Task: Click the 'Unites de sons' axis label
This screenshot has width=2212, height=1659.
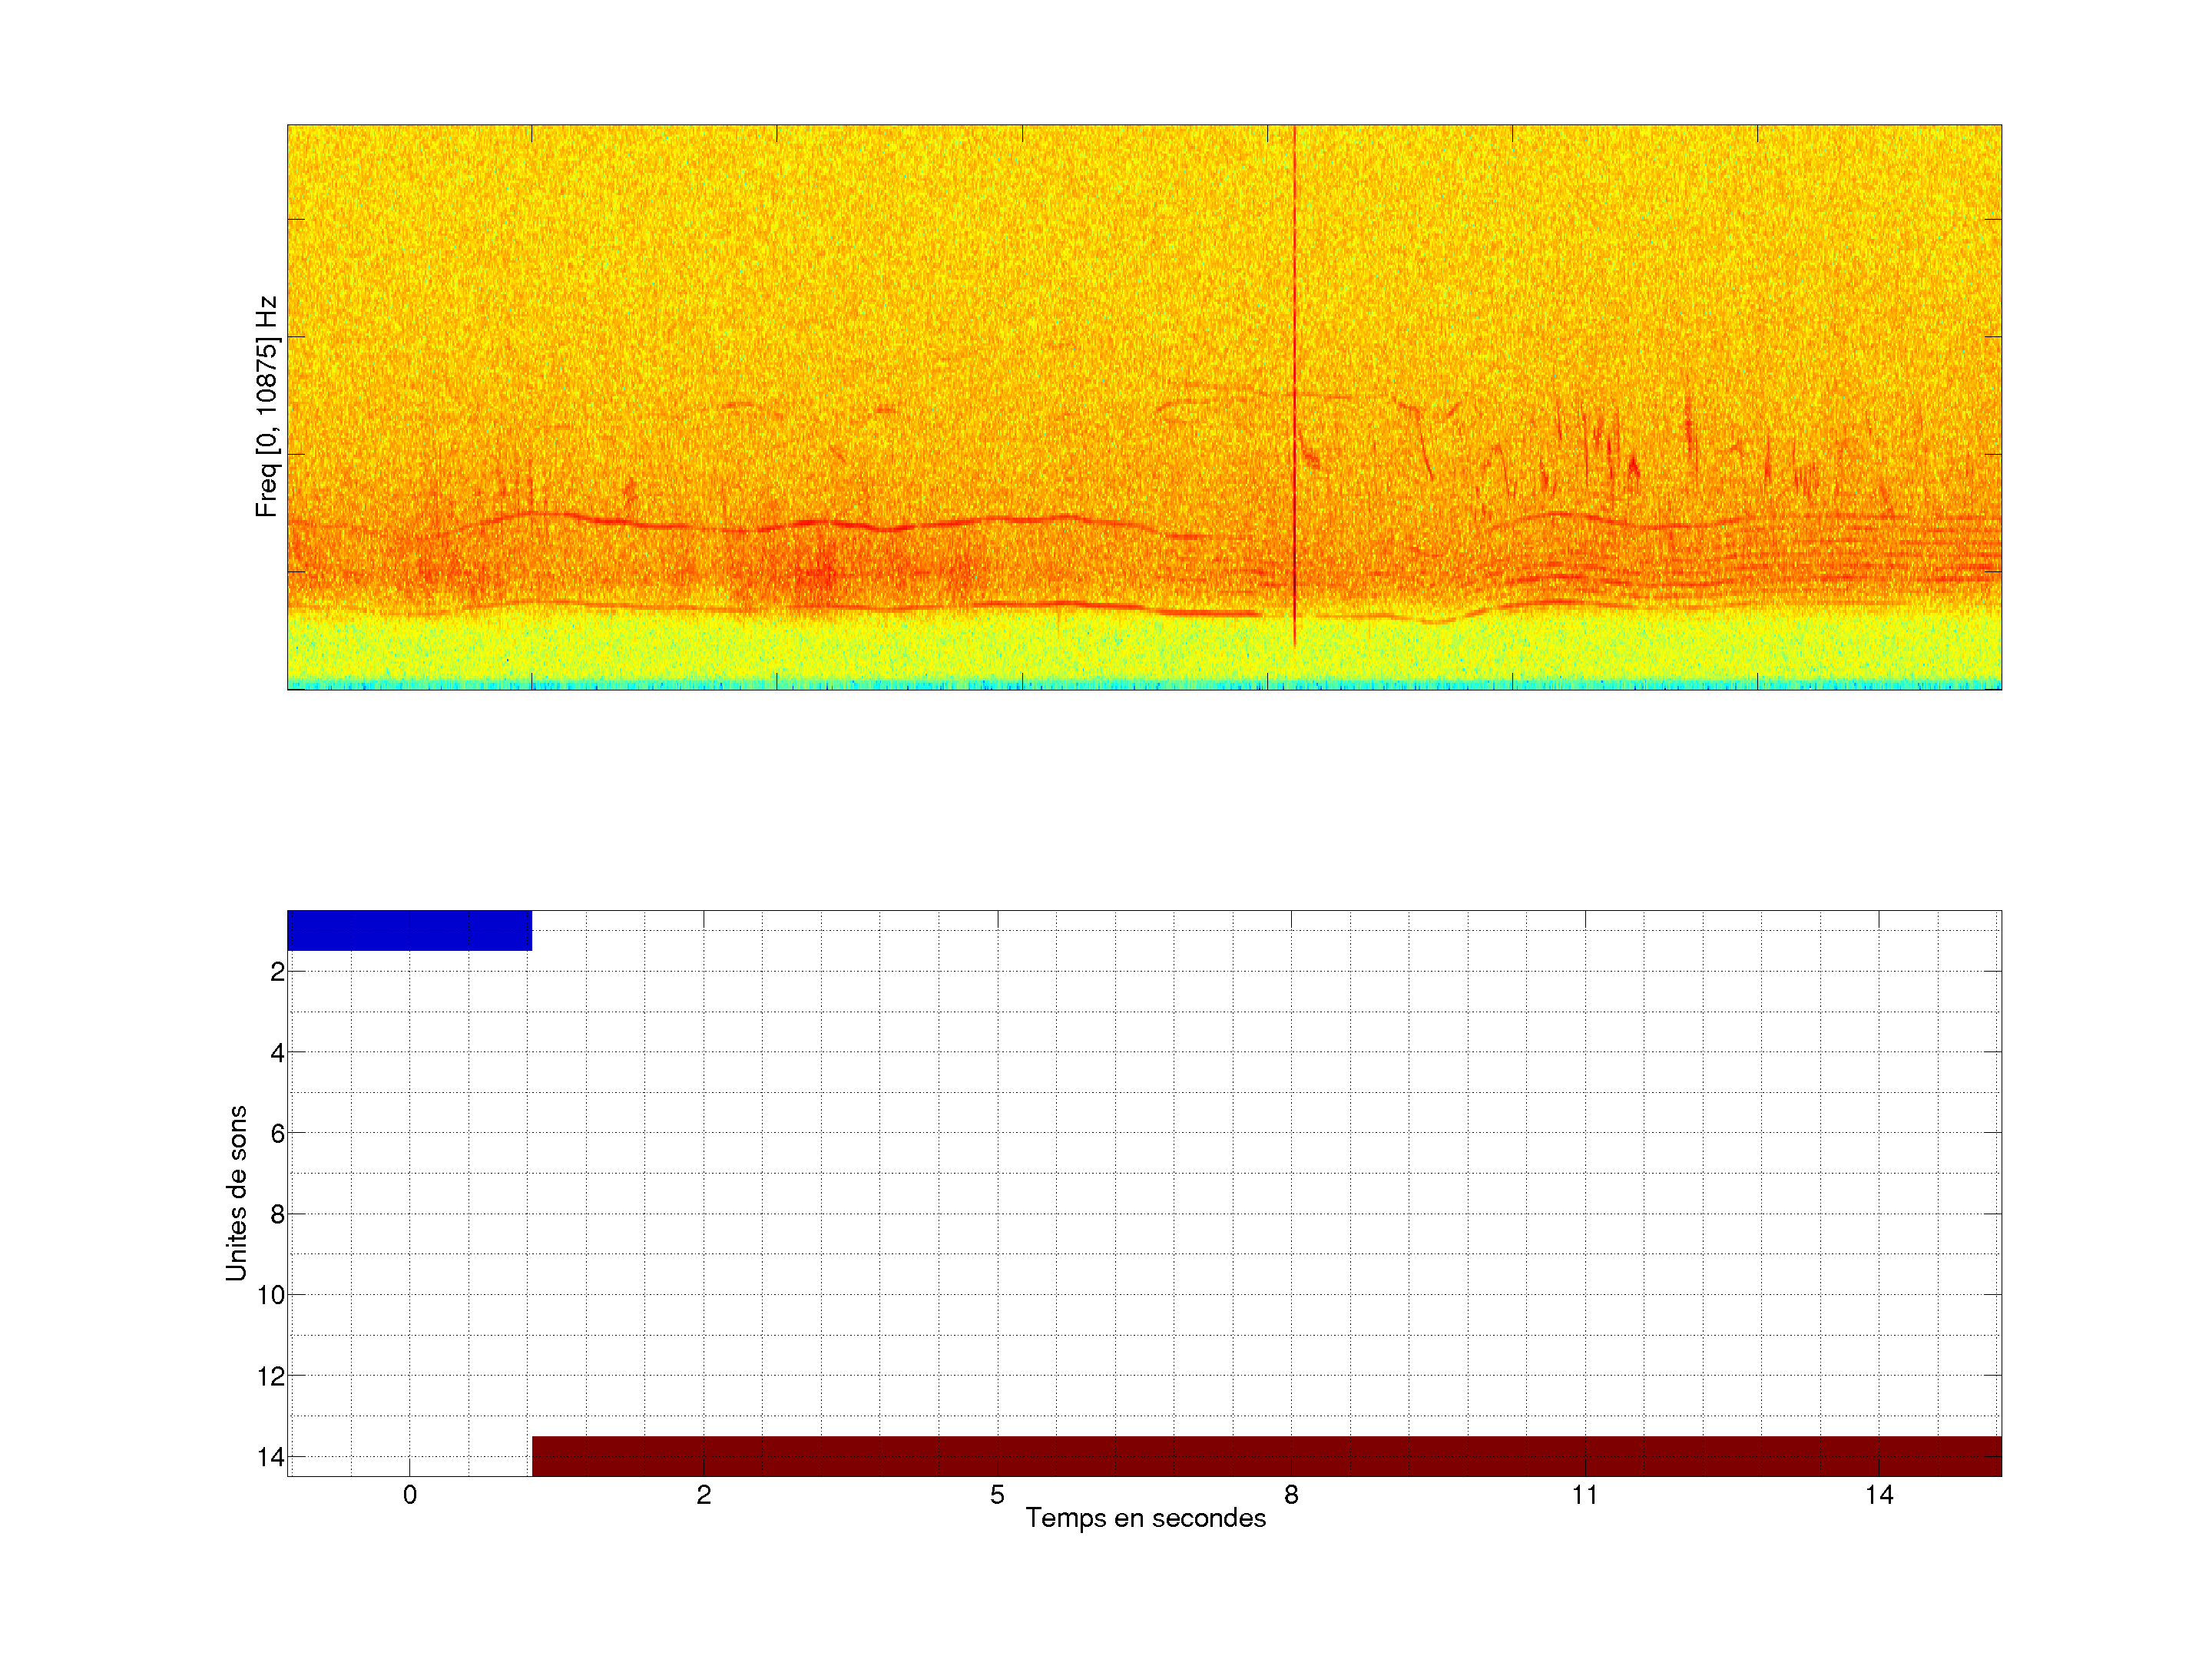Action: click(x=236, y=1193)
